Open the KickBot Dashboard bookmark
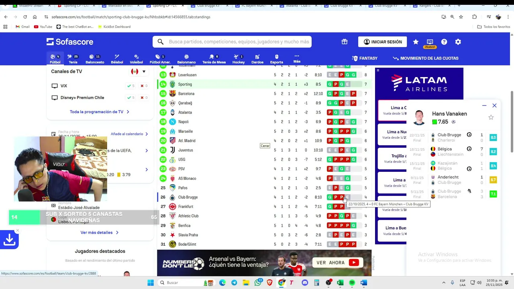Screen dimensions: 514x289 tap(114, 27)
